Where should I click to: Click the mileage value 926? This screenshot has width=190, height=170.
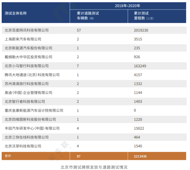click(137, 57)
